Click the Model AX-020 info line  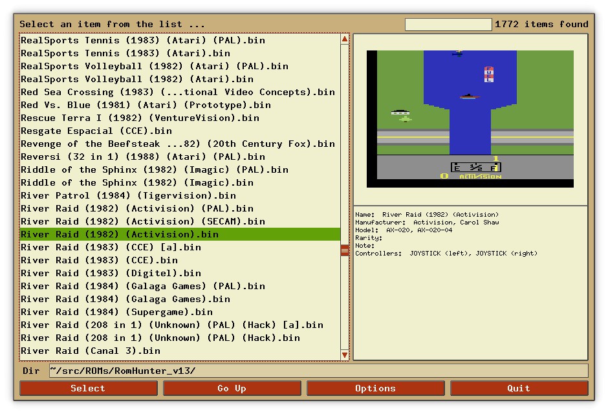pyautogui.click(x=404, y=230)
